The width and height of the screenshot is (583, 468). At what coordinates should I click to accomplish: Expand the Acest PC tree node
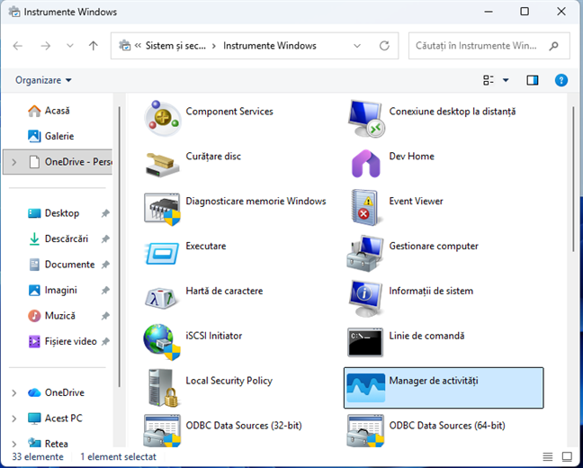coord(14,418)
